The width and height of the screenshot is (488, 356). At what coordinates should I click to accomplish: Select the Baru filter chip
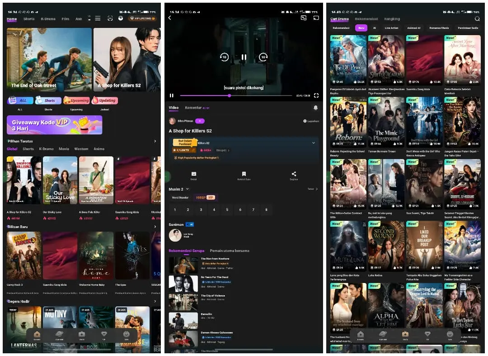pos(361,28)
